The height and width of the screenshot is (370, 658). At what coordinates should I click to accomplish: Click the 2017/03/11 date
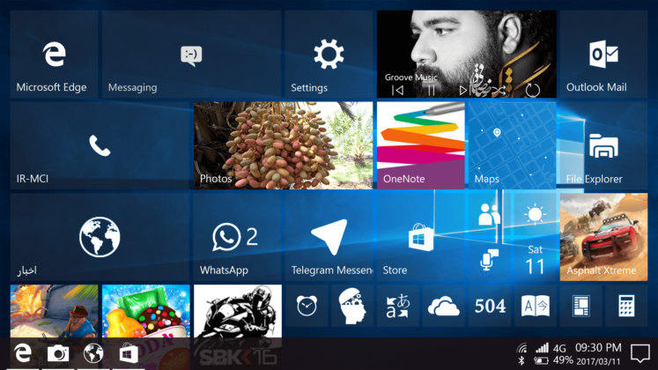coord(598,361)
